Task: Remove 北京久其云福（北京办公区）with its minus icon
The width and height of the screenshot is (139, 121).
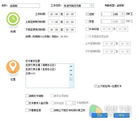Action: [x=71, y=70]
